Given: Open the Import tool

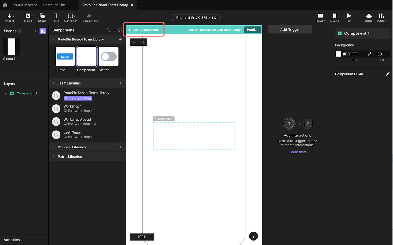Looking at the screenshot, I should click(x=10, y=18).
